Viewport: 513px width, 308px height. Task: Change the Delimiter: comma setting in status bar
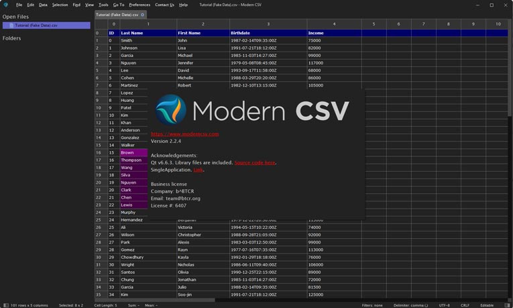pyautogui.click(x=410, y=305)
